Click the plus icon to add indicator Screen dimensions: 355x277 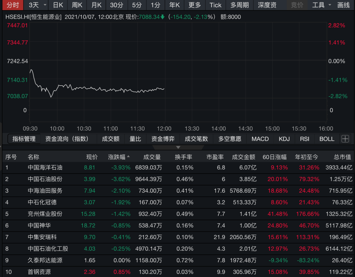[x=345, y=138]
